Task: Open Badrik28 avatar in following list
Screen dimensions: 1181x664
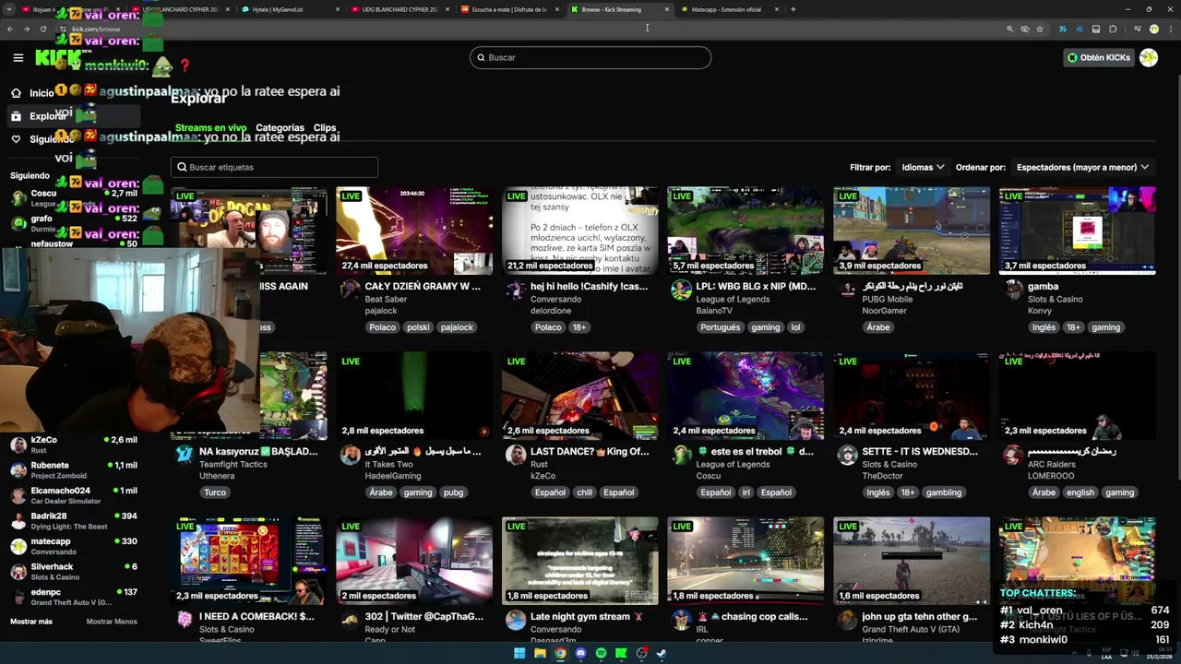Action: (x=18, y=521)
